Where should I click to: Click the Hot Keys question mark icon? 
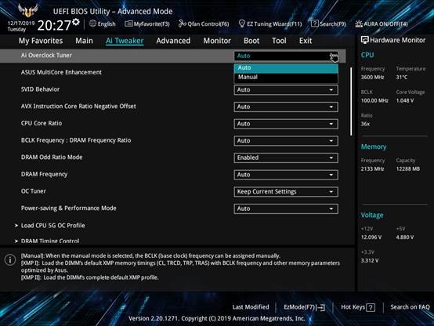(371, 307)
